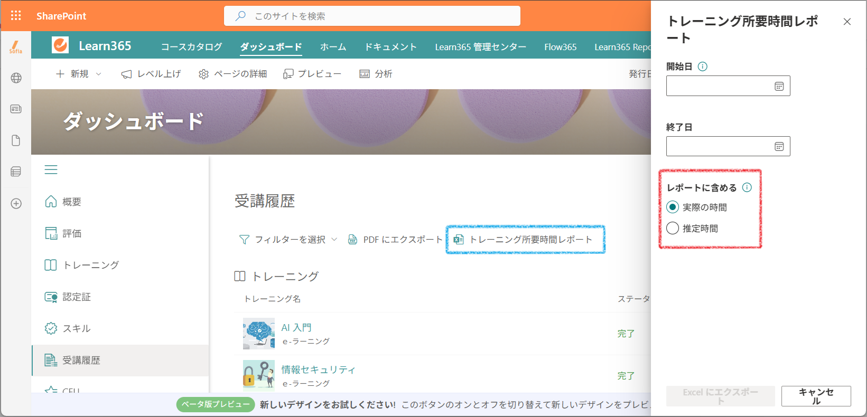Click the キャンセル button

[x=816, y=396]
